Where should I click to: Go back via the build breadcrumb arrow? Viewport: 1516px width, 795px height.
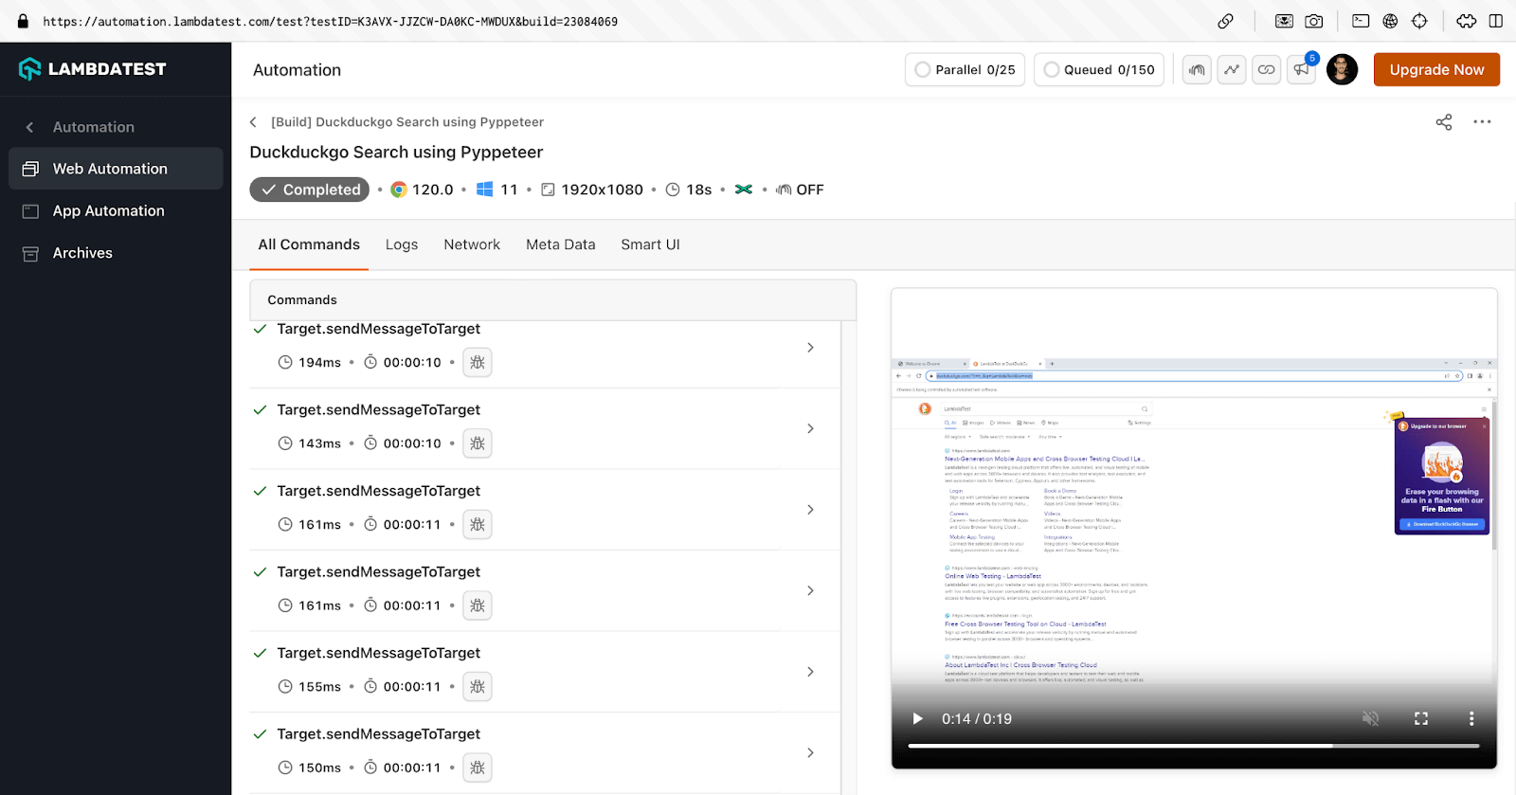[253, 122]
